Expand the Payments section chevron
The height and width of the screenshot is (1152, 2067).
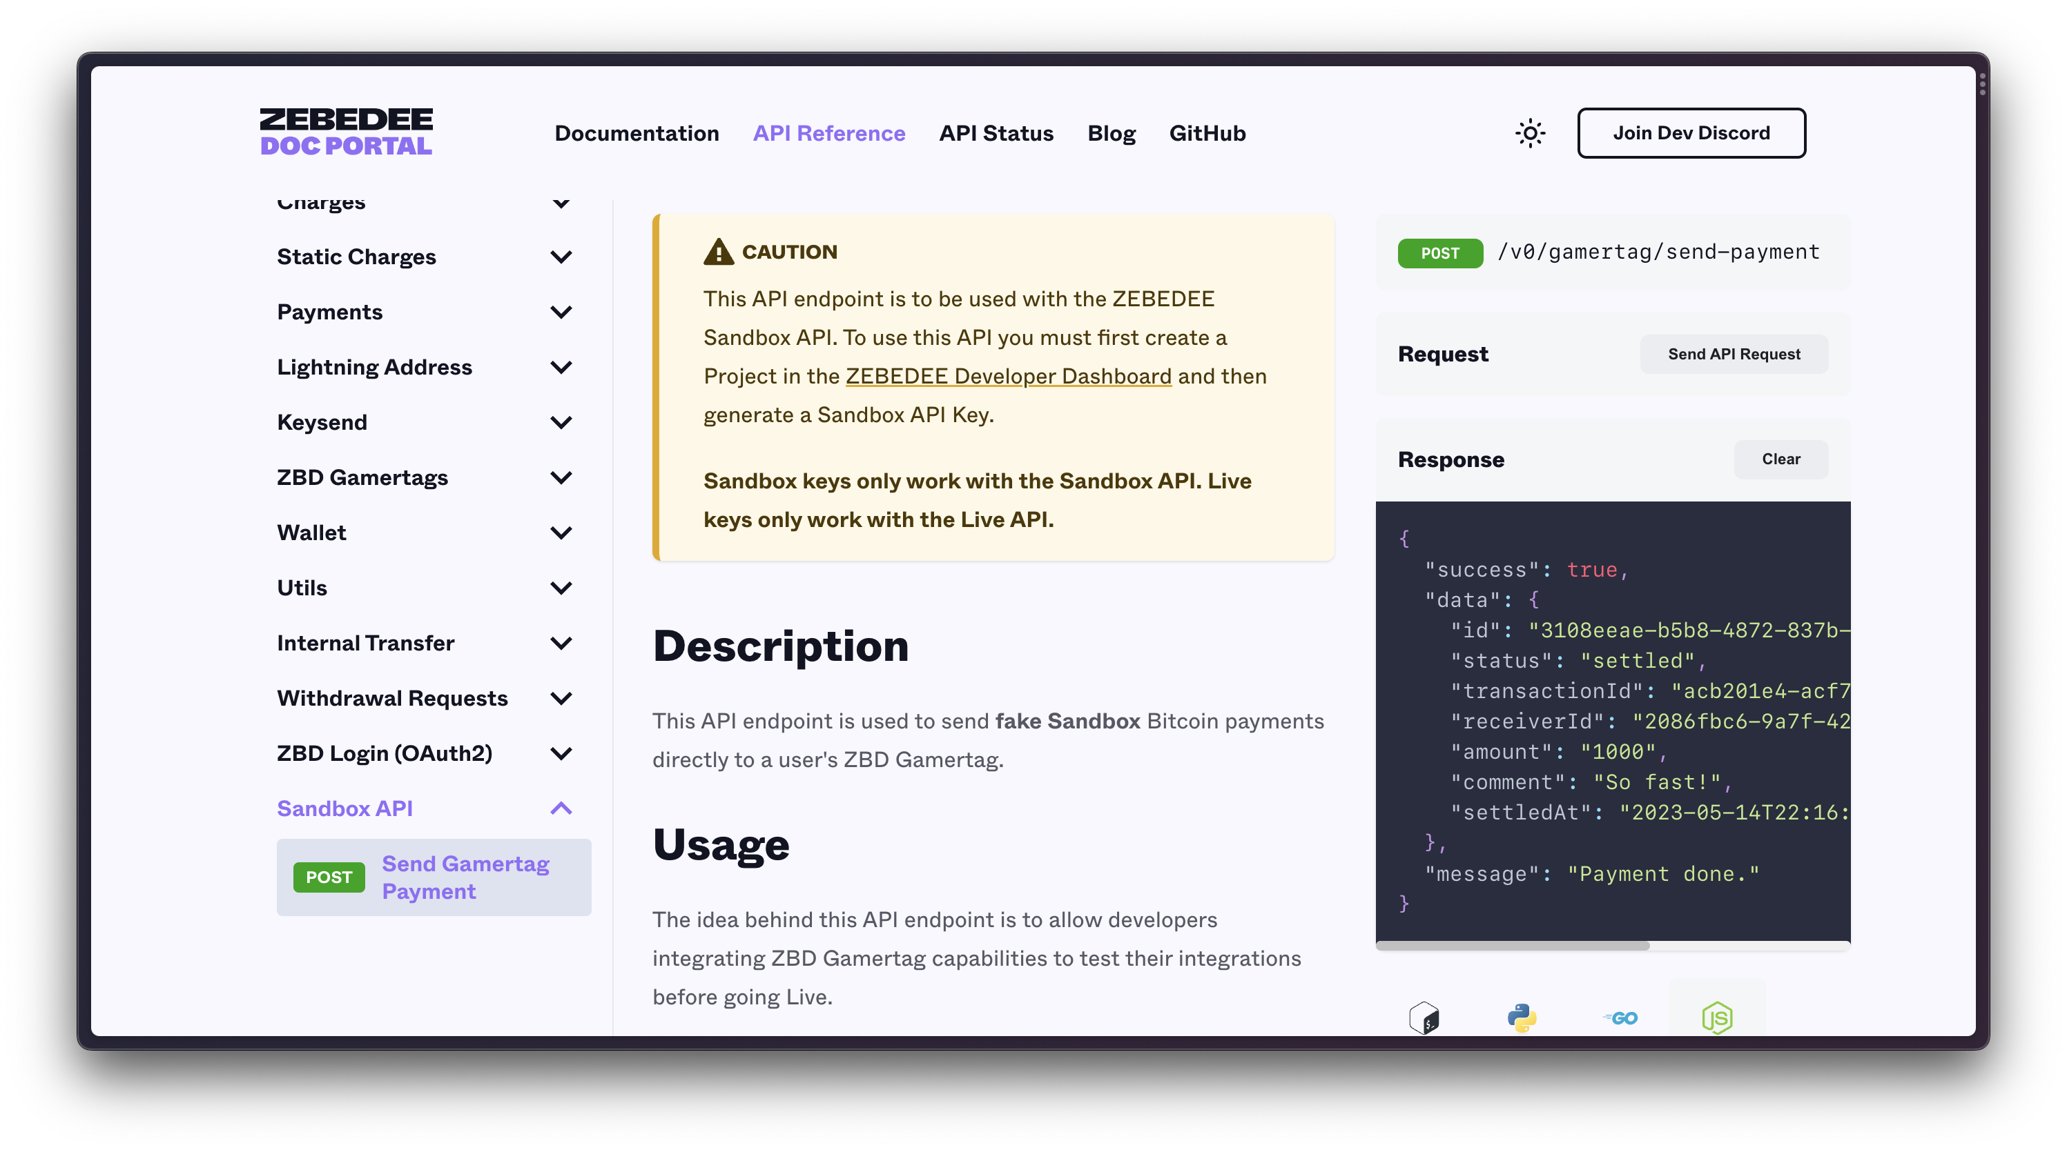[561, 312]
